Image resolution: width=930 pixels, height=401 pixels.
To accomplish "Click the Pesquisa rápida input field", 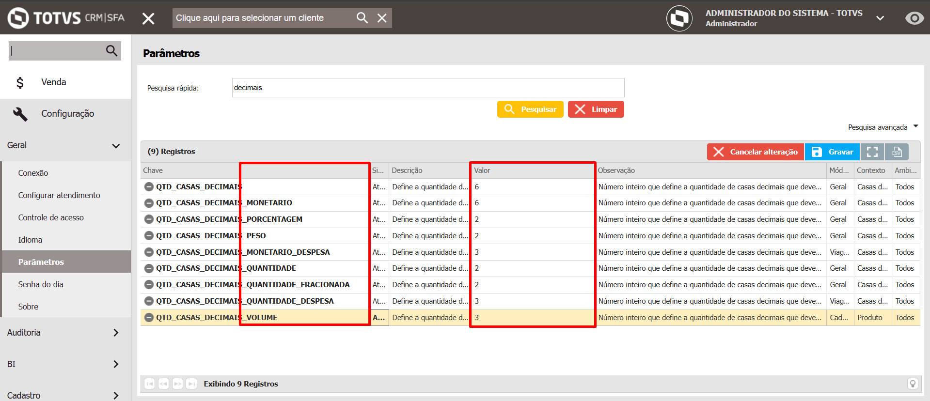I will point(428,88).
